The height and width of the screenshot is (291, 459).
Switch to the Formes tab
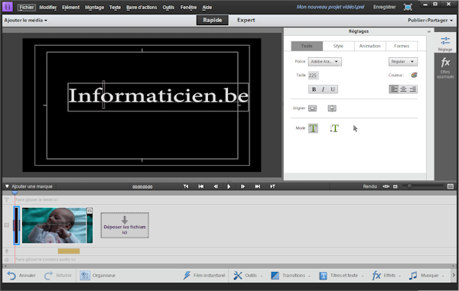coord(402,46)
